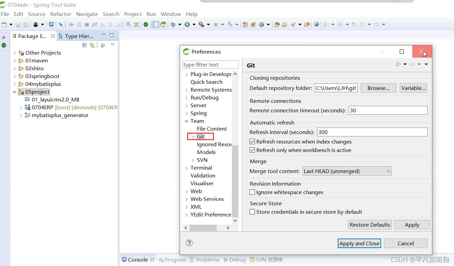Image resolution: width=454 pixels, height=266 pixels.
Task: Toggle Refresh resources when index changes
Action: tap(252, 141)
